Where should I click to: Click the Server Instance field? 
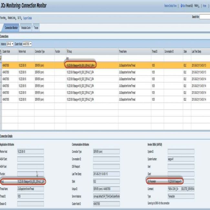(x=106, y=196)
